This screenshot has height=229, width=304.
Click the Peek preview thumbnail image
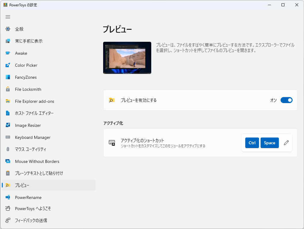tap(127, 57)
